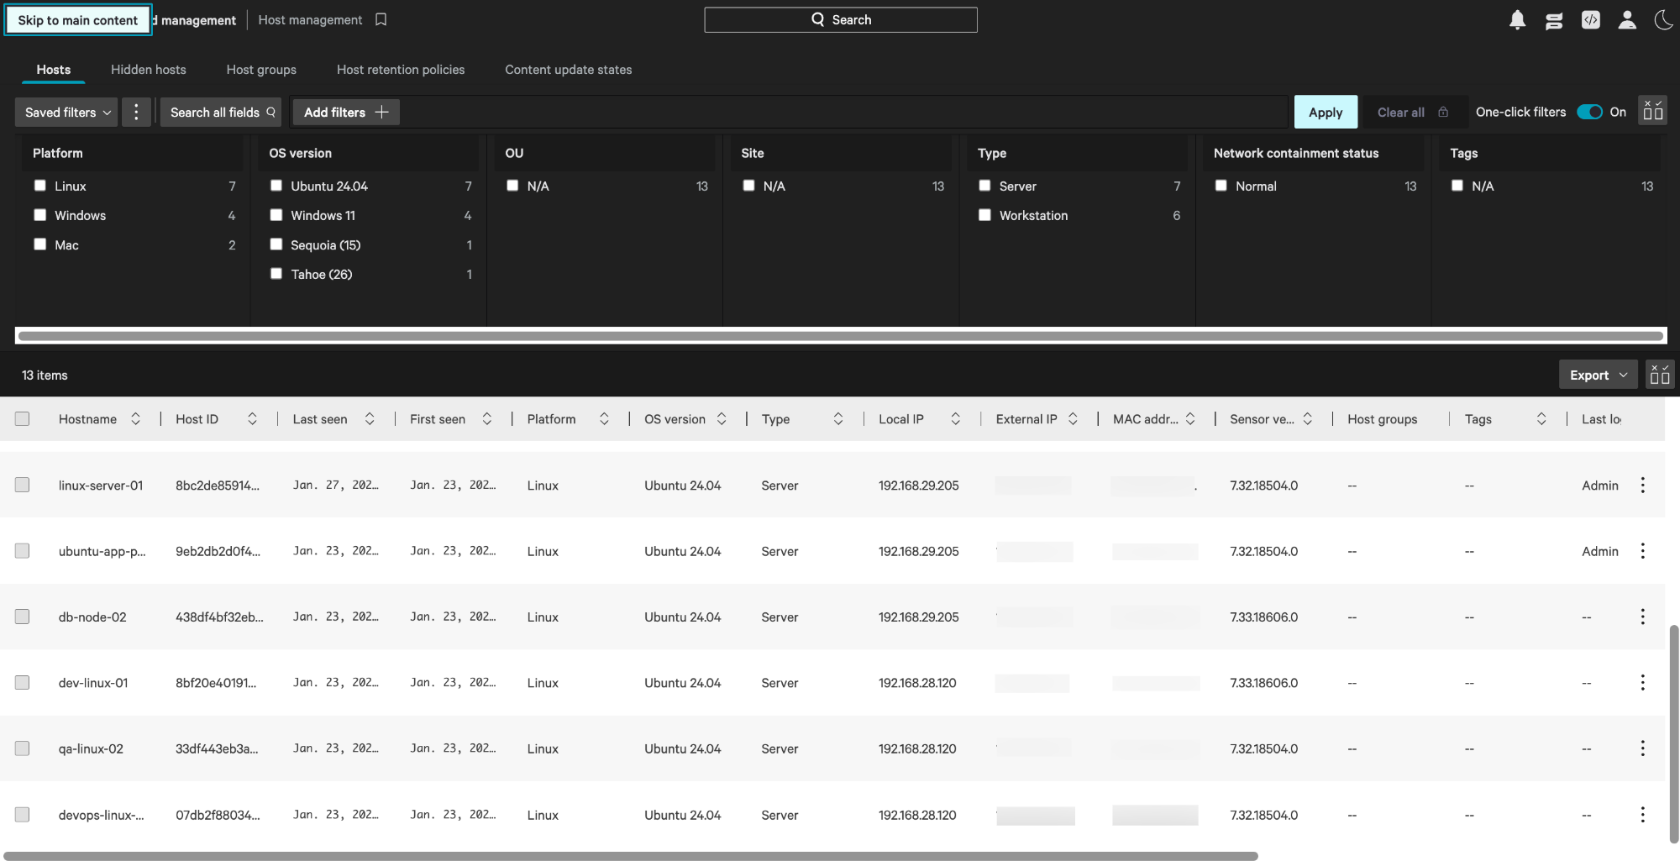The width and height of the screenshot is (1680, 861).
Task: Open the three-dot menu next to Saved filters
Action: coord(136,112)
